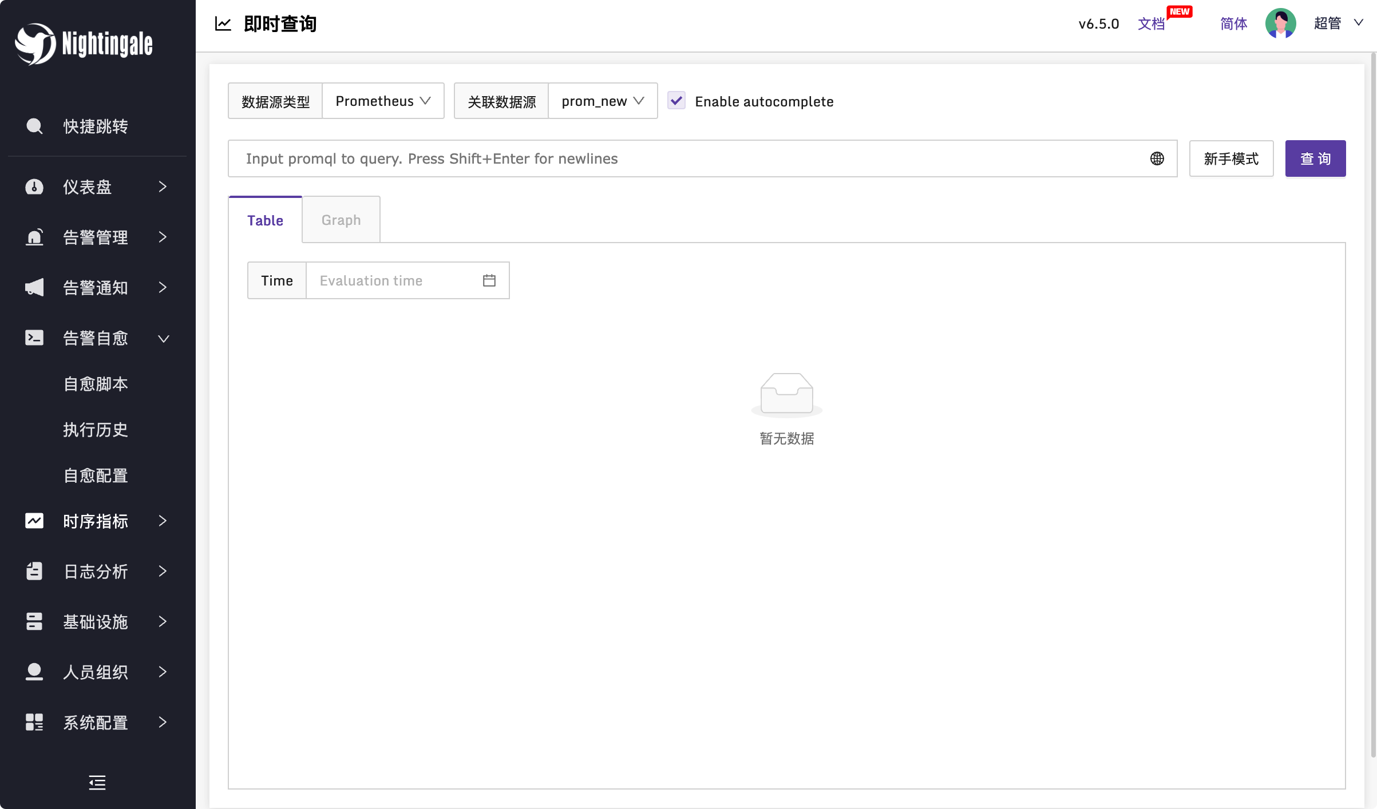Click the globe icon in query input
This screenshot has width=1377, height=809.
pos(1157,158)
